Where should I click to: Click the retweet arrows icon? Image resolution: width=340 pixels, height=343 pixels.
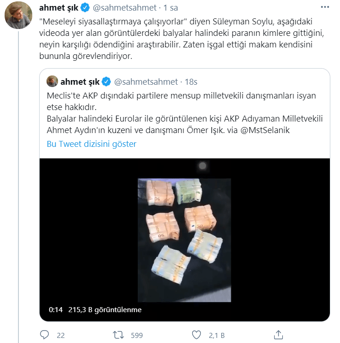pyautogui.click(x=118, y=335)
